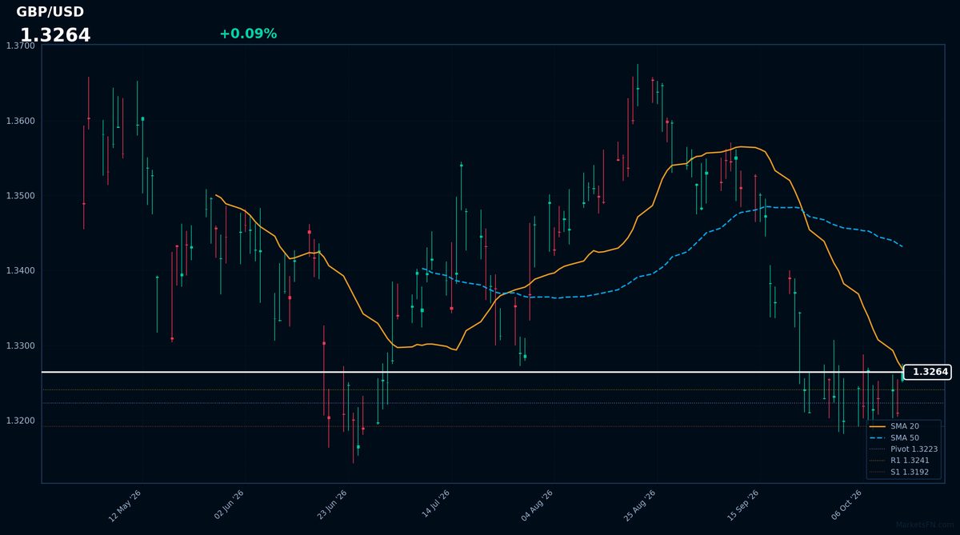Click the 1.3500 price axis label

pyautogui.click(x=20, y=196)
